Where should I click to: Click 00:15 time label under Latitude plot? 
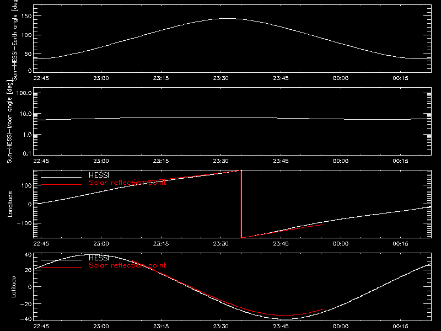coord(401,326)
